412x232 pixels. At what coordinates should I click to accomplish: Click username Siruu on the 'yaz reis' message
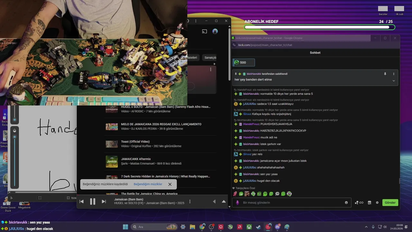click(x=247, y=154)
